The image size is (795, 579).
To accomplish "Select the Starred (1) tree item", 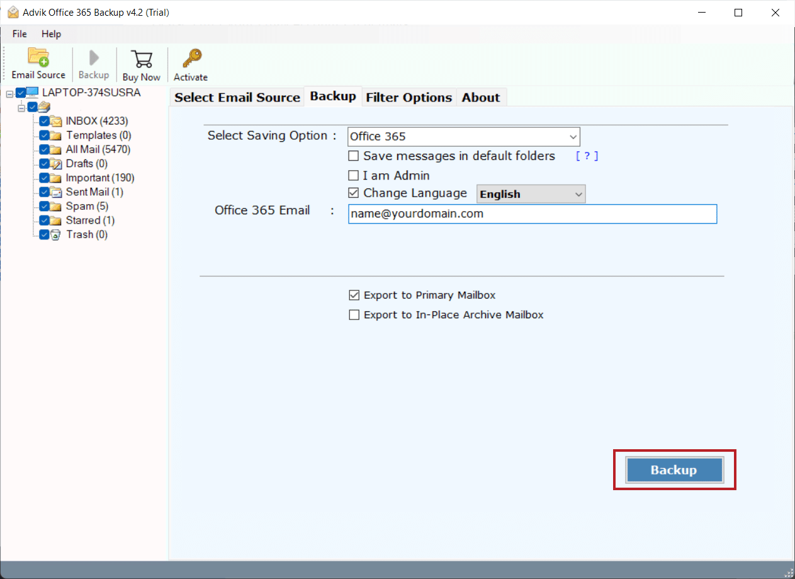I will pos(90,221).
